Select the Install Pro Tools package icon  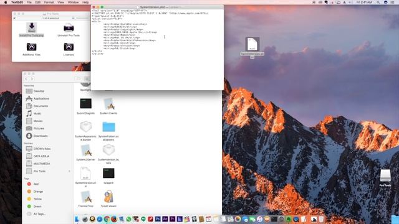pyautogui.click(x=32, y=27)
